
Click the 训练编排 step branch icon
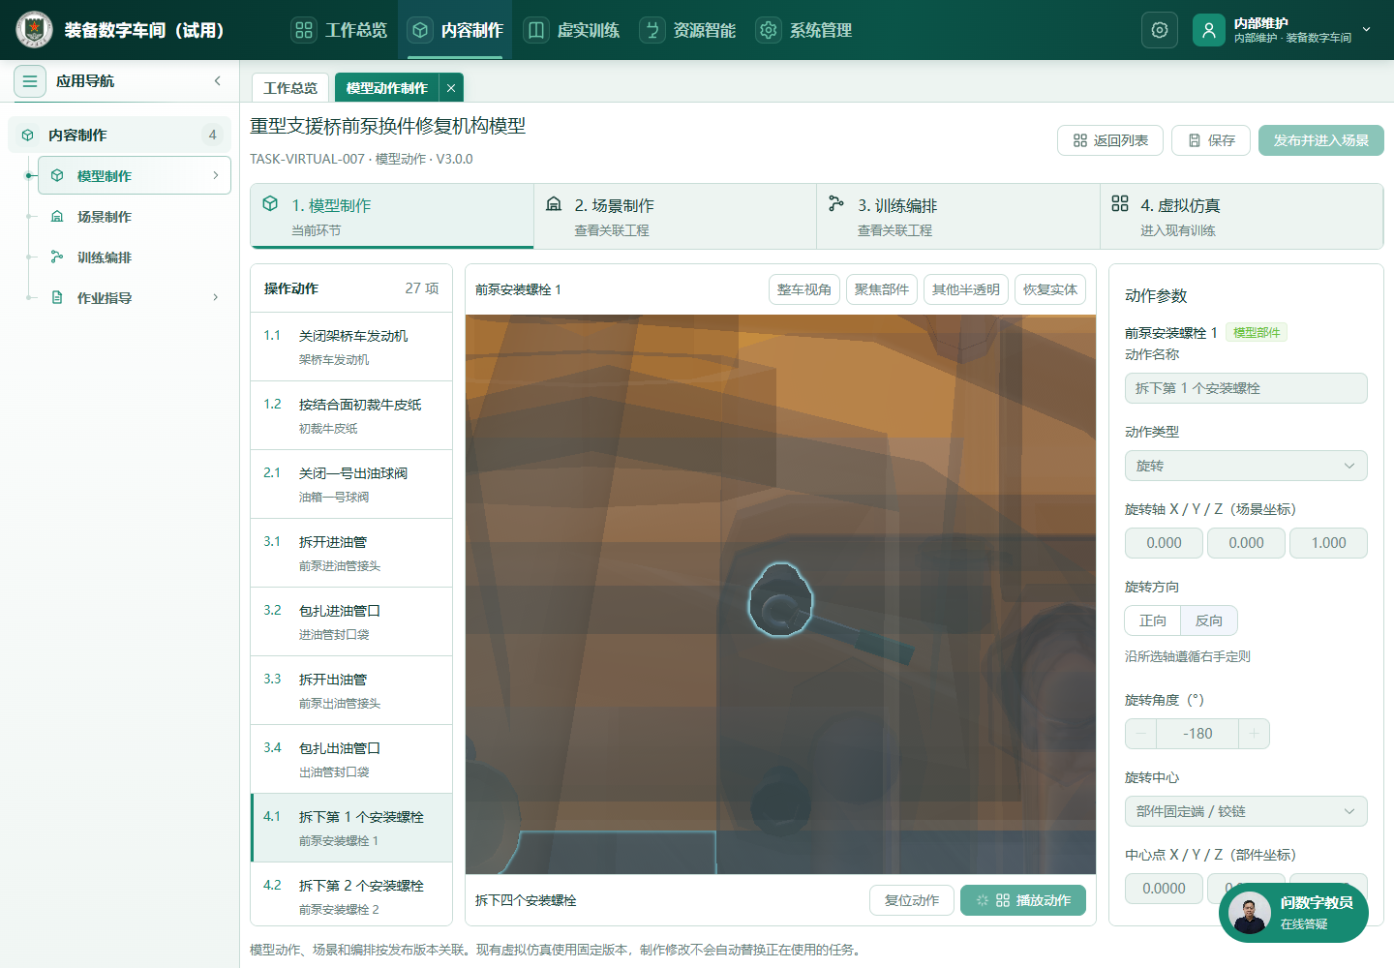coord(836,203)
